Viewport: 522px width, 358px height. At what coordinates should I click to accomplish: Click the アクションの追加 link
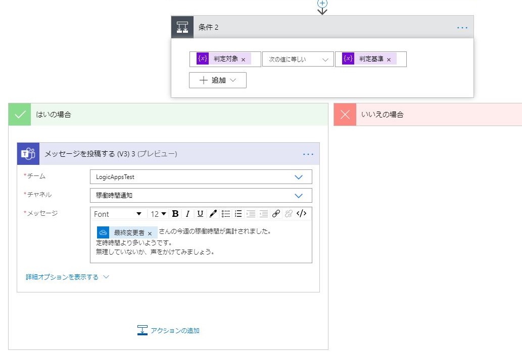(176, 330)
